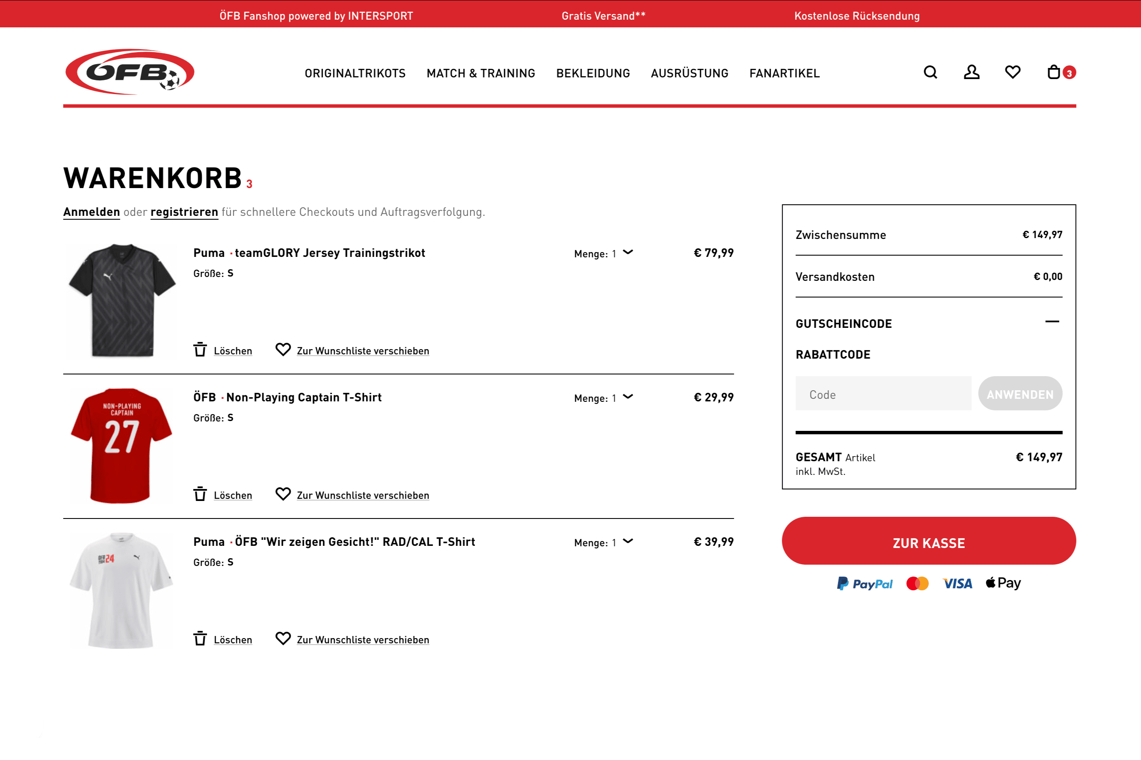Click Löschen for Non-Playing Captain T-Shirt
1141x760 pixels.
tap(233, 495)
